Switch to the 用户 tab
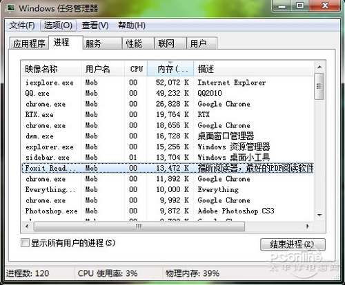The image size is (345, 285). 201,43
